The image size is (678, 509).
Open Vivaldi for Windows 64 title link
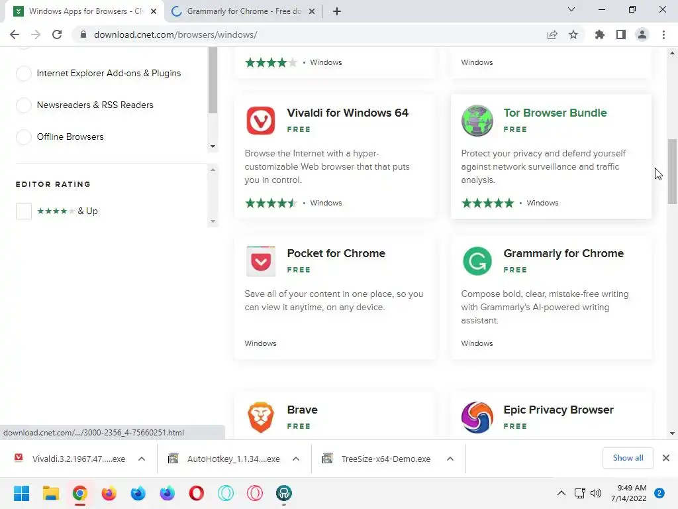pos(348,113)
